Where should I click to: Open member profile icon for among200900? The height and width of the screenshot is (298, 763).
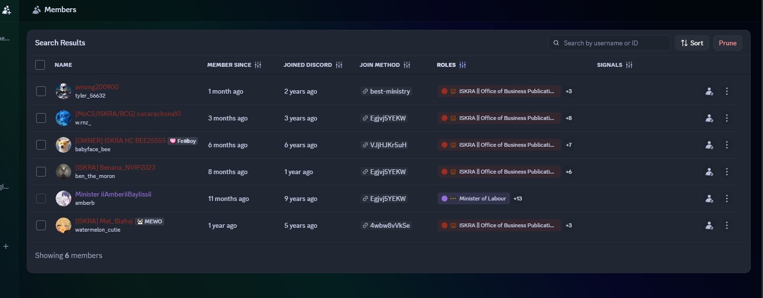coord(709,91)
